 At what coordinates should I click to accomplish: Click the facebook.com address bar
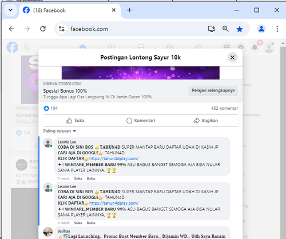[89, 29]
